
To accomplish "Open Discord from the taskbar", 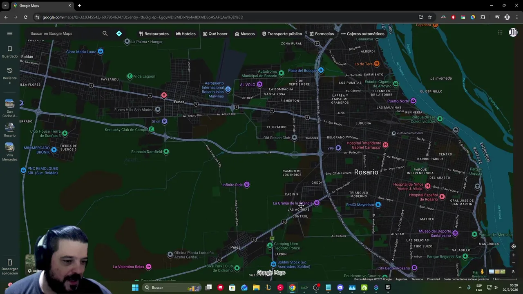I will click(340, 287).
